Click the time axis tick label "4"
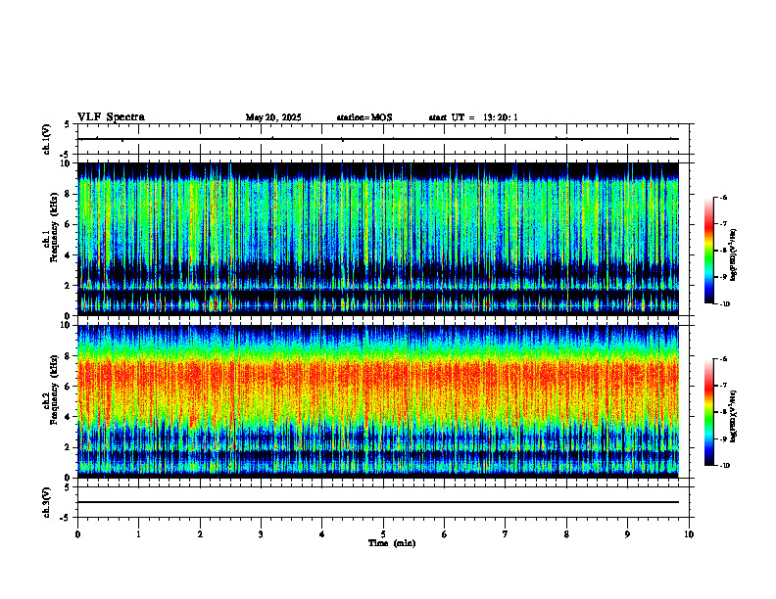 click(322, 534)
